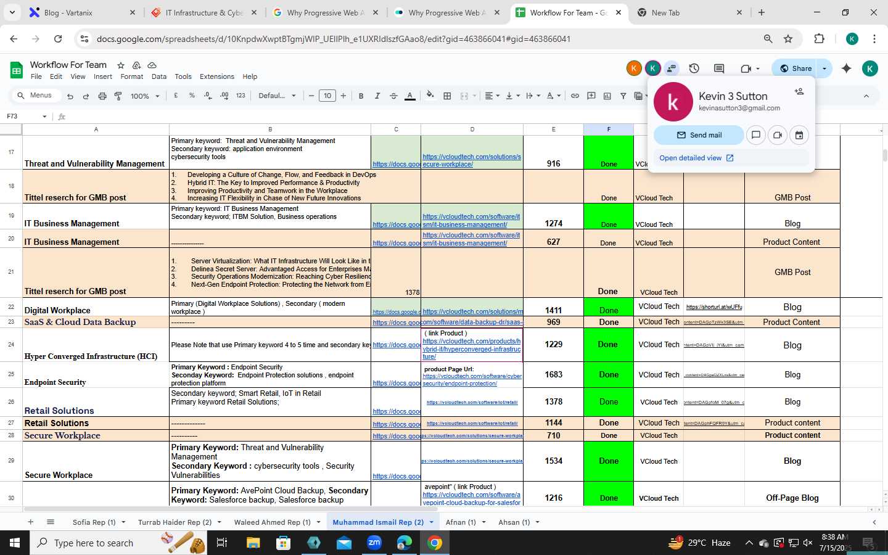Click the Create filter icon

623,96
